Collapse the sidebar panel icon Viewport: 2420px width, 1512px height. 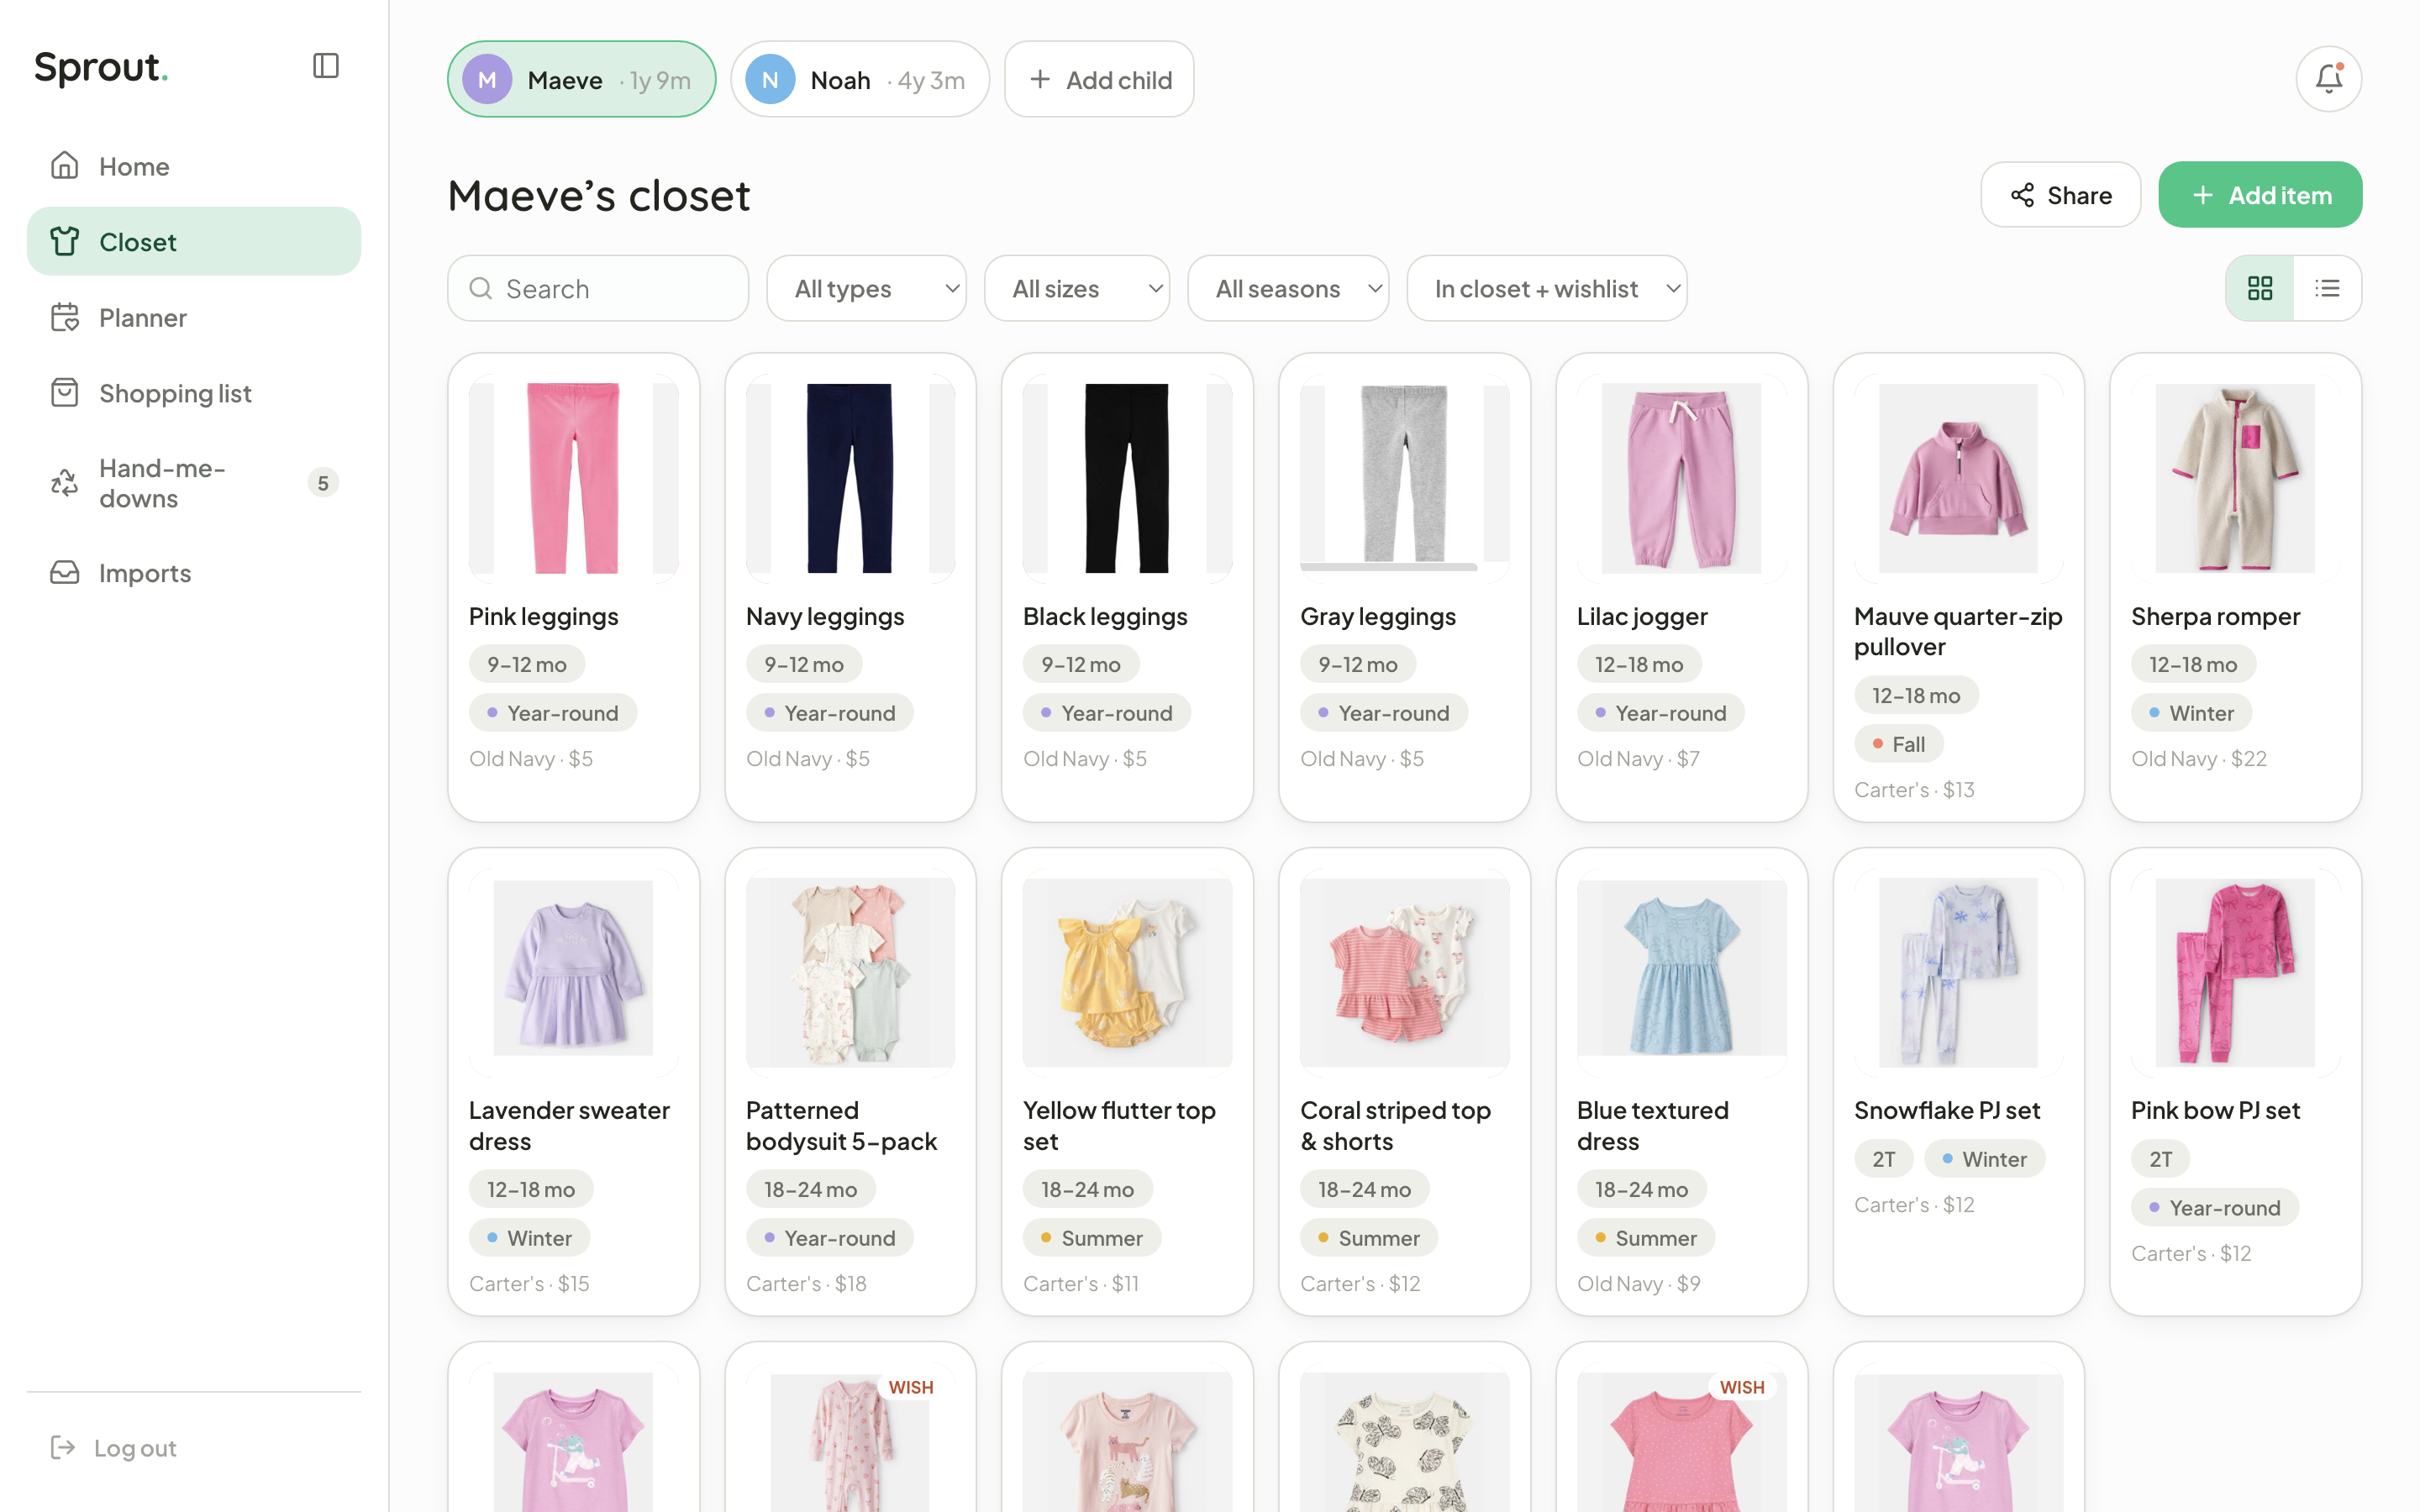click(326, 66)
